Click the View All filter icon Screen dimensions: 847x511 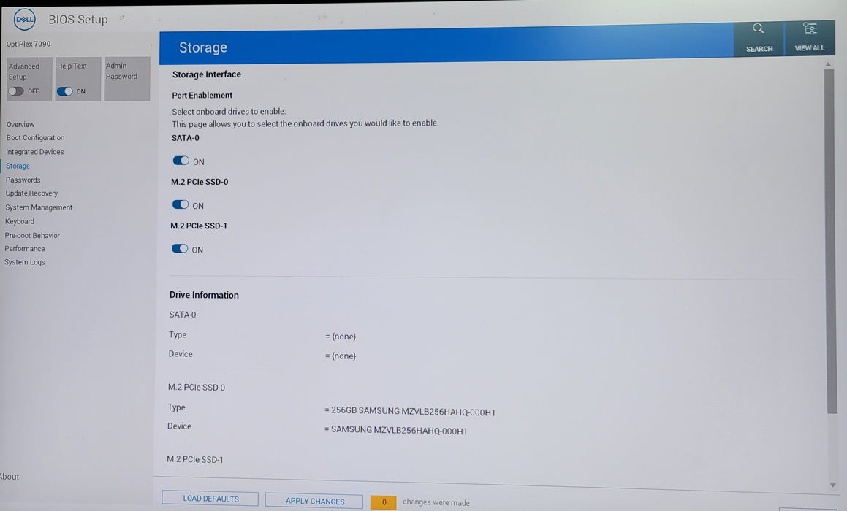pos(809,28)
